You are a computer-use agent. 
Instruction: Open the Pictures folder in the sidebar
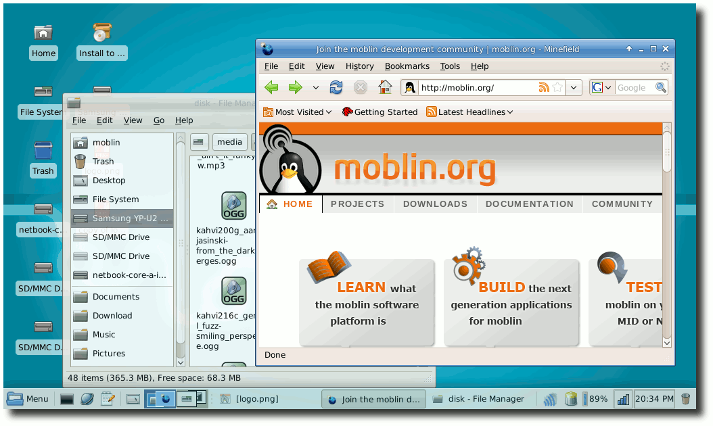[122, 354]
